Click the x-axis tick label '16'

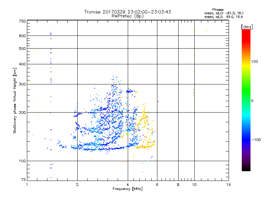229,185
